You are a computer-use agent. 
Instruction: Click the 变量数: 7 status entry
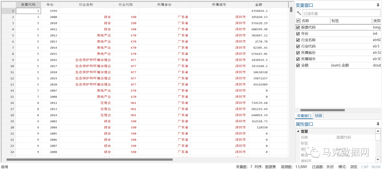point(244,167)
